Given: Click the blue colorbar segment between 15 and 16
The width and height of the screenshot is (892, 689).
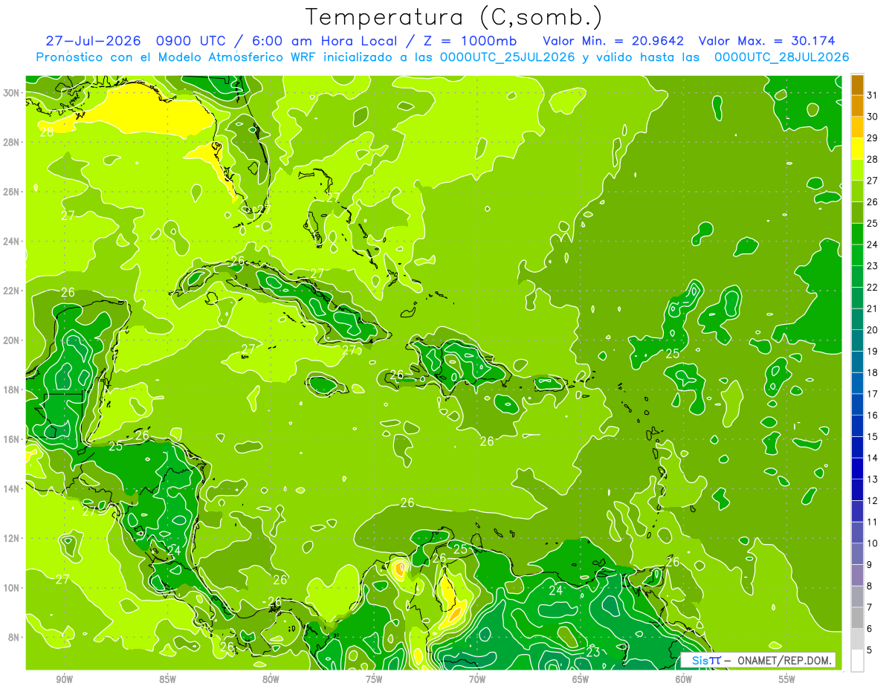Looking at the screenshot, I should pos(858,426).
